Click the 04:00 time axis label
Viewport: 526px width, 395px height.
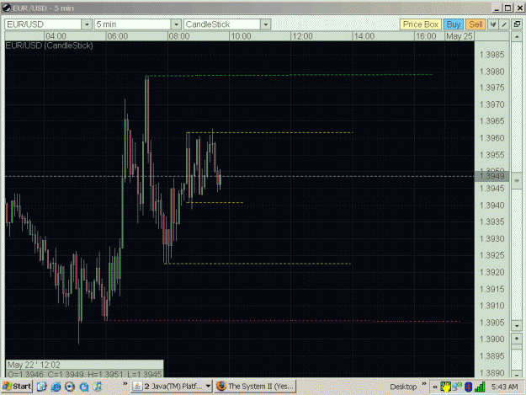(x=56, y=36)
